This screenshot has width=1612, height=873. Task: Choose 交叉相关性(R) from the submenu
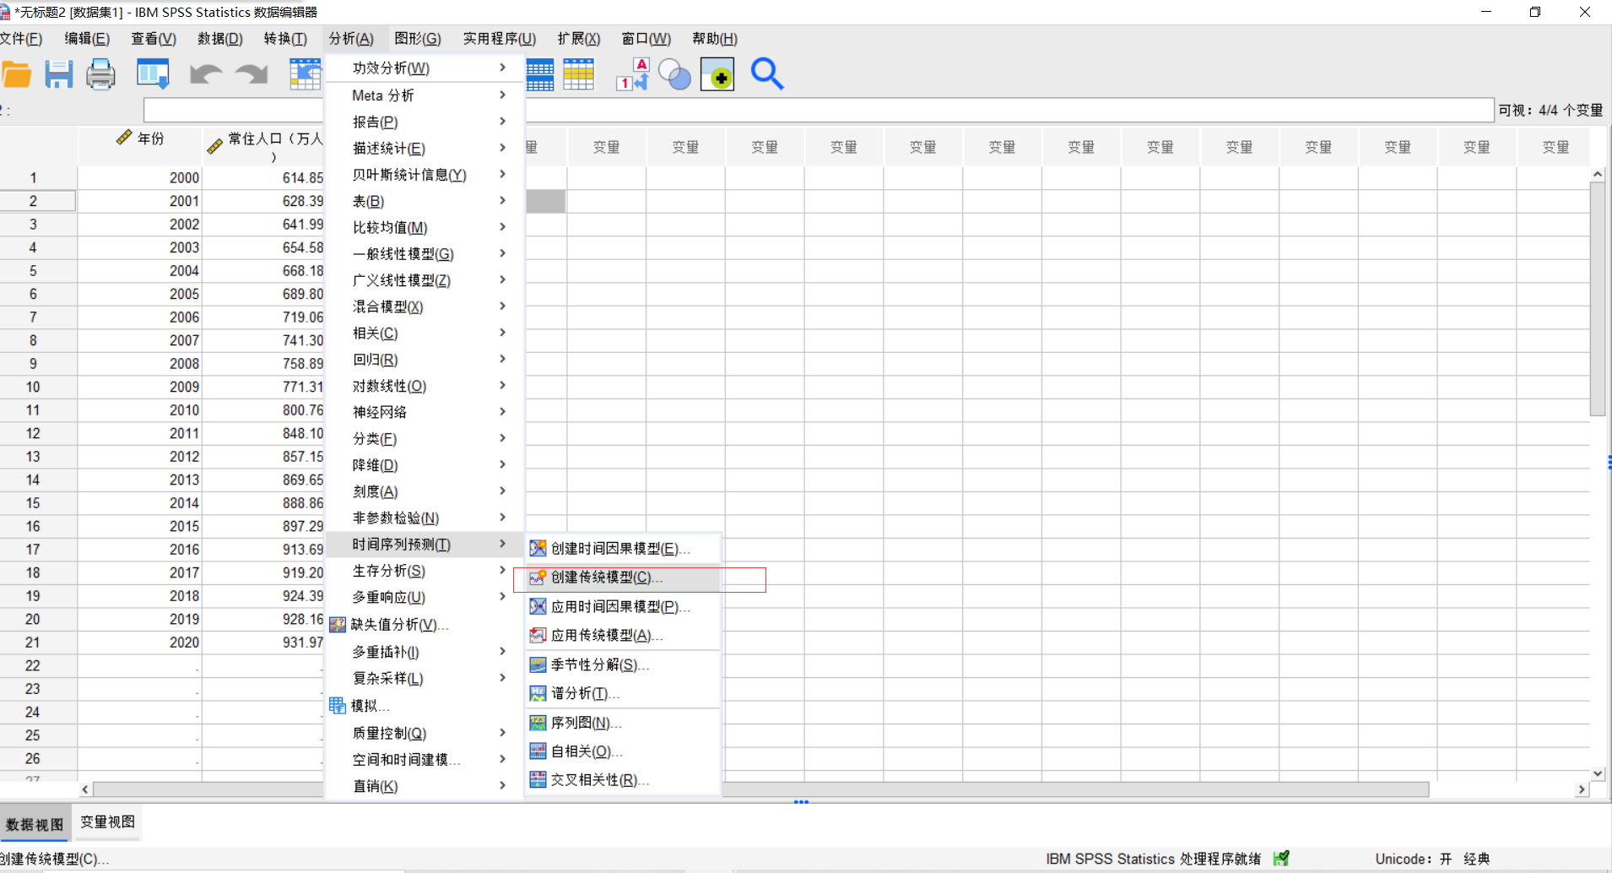pyautogui.click(x=622, y=781)
